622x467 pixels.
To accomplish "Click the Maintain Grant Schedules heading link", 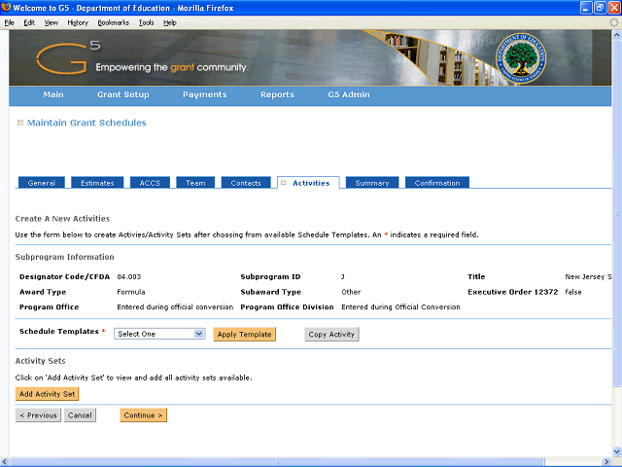I will 86,123.
